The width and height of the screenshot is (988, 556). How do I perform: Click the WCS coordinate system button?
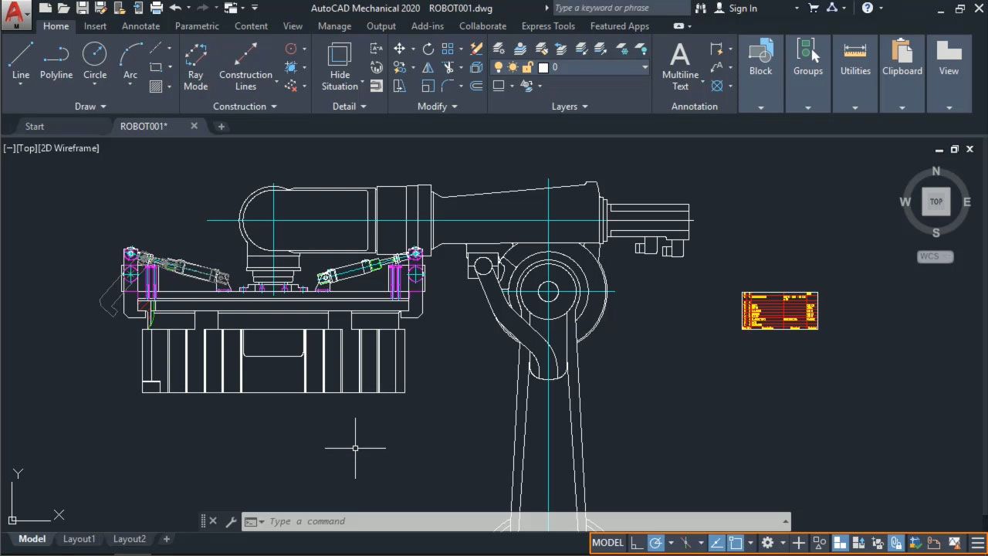(935, 256)
